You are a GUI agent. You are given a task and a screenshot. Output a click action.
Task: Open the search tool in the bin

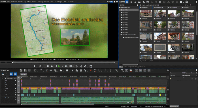pyautogui.click(x=131, y=2)
